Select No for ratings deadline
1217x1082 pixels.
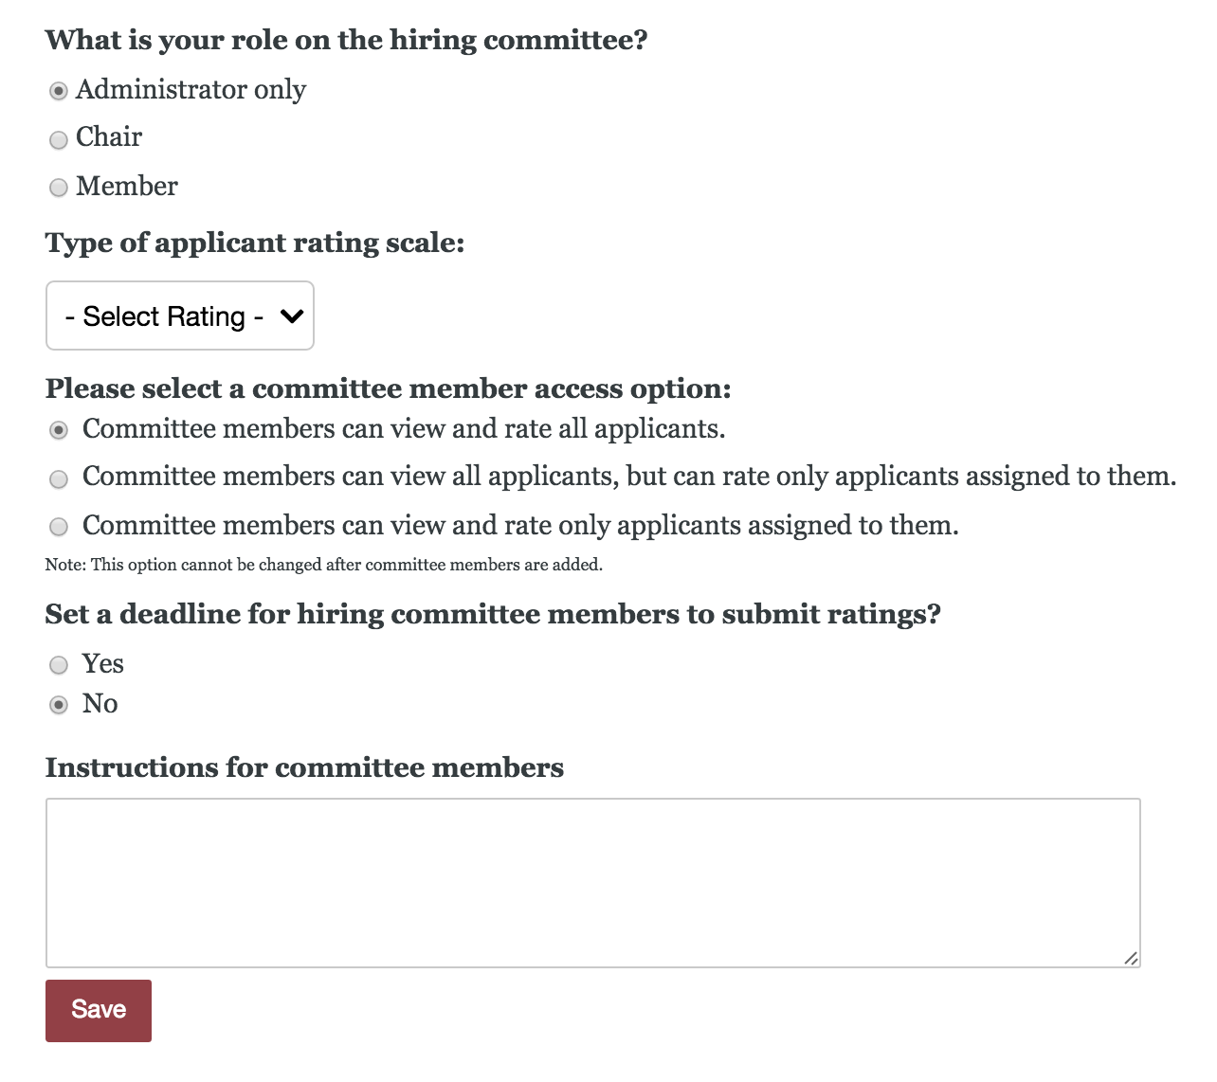point(59,705)
